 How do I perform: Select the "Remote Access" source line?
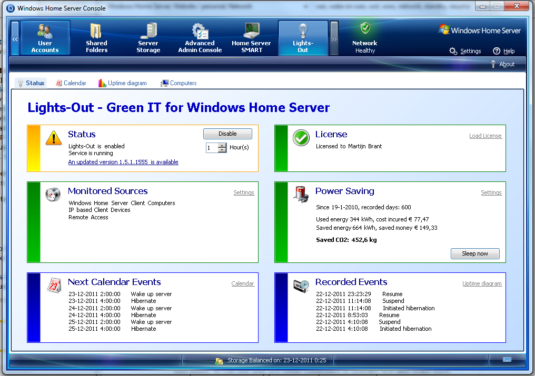click(88, 218)
